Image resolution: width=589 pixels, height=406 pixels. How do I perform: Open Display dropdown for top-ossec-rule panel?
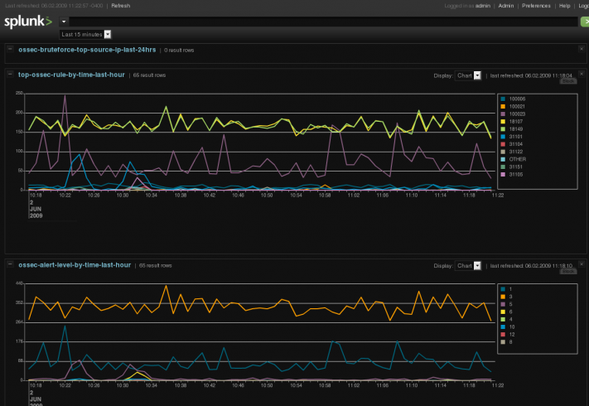click(x=468, y=75)
